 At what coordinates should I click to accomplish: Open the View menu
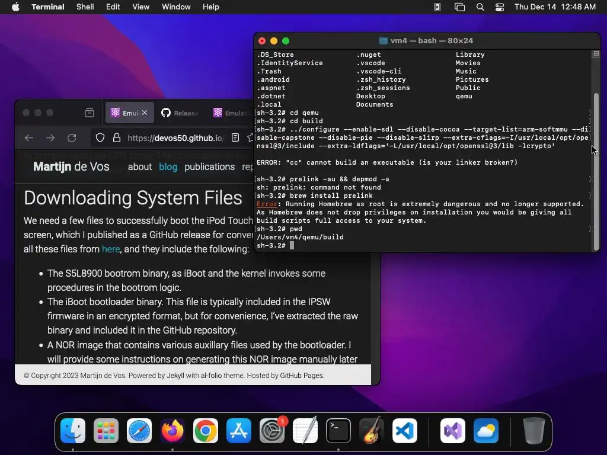[141, 7]
